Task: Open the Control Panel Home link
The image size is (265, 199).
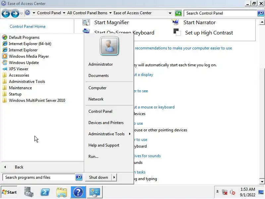Action: pos(27,27)
